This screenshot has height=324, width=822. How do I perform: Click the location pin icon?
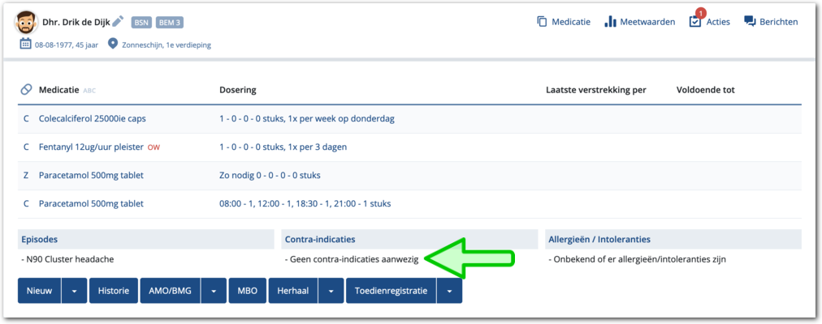[113, 45]
